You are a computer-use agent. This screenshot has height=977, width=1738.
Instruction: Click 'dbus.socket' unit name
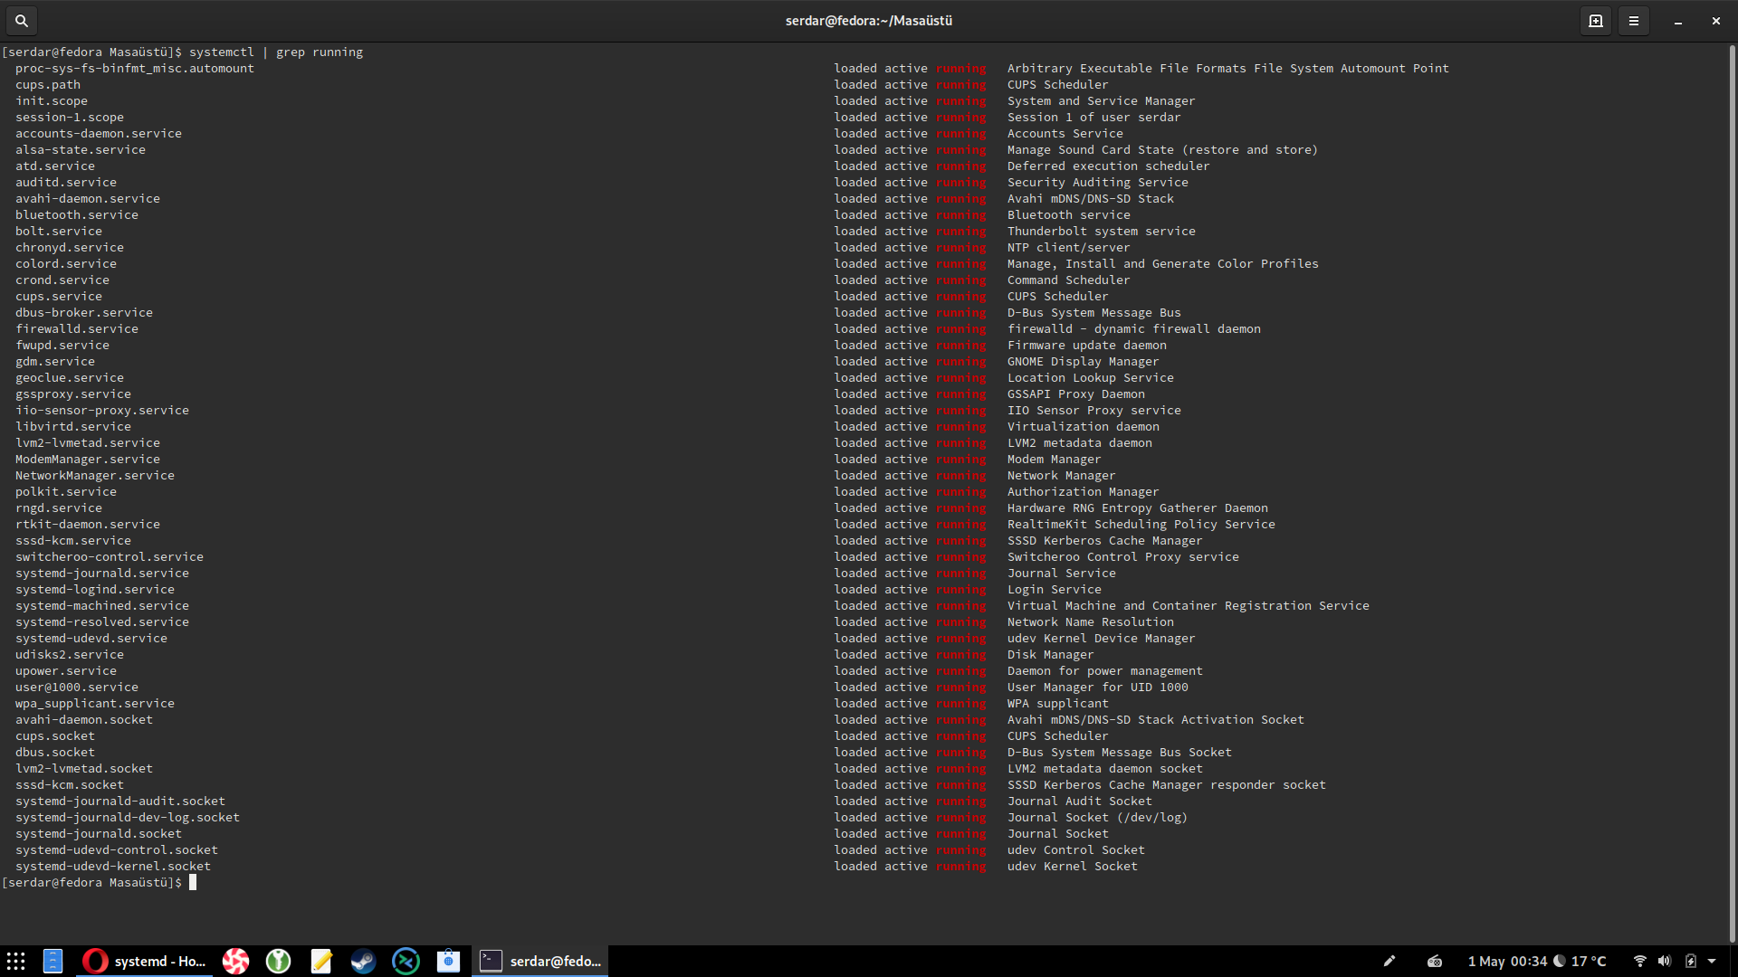tap(55, 753)
